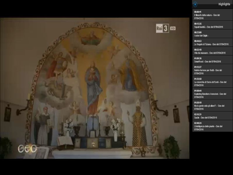Choose the 'SmartFood' highlight entry
This screenshot has height=175, width=233.
(x=213, y=60)
